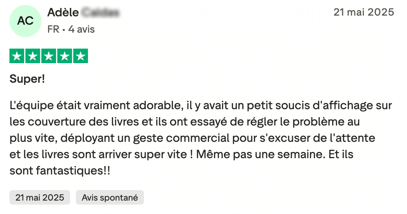Click the fifth rating star
The width and height of the screenshot is (407, 214).
[x=81, y=56]
